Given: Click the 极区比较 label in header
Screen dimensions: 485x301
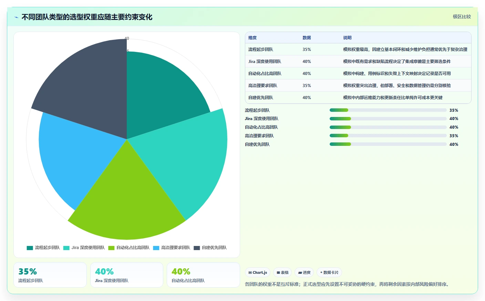Looking at the screenshot, I should pyautogui.click(x=462, y=17).
